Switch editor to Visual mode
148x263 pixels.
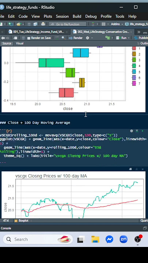click(20, 43)
